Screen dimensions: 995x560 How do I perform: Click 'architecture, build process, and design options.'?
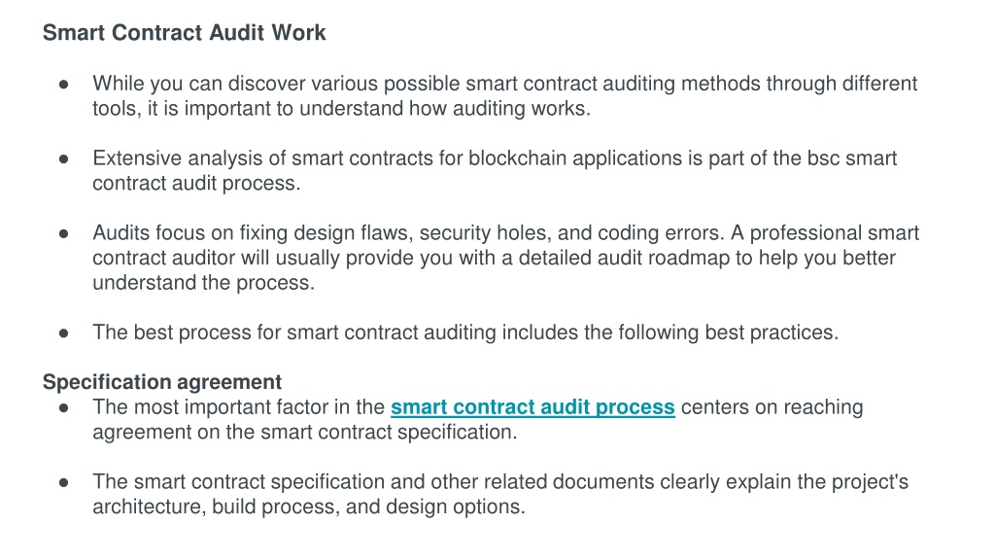(x=309, y=507)
